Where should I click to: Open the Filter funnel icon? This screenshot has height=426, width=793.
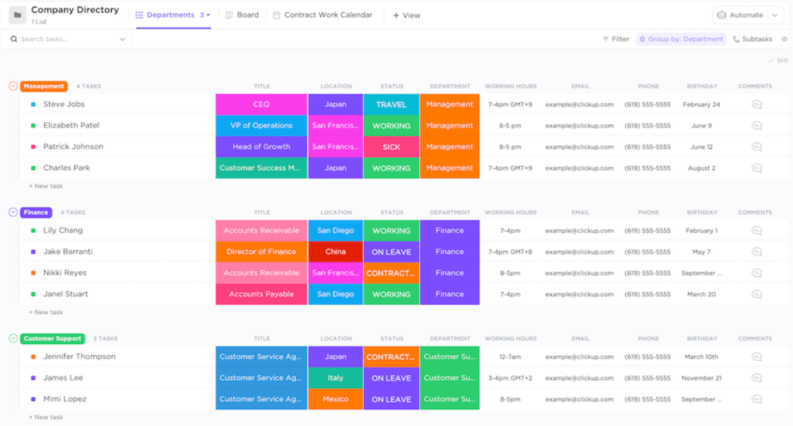click(605, 39)
